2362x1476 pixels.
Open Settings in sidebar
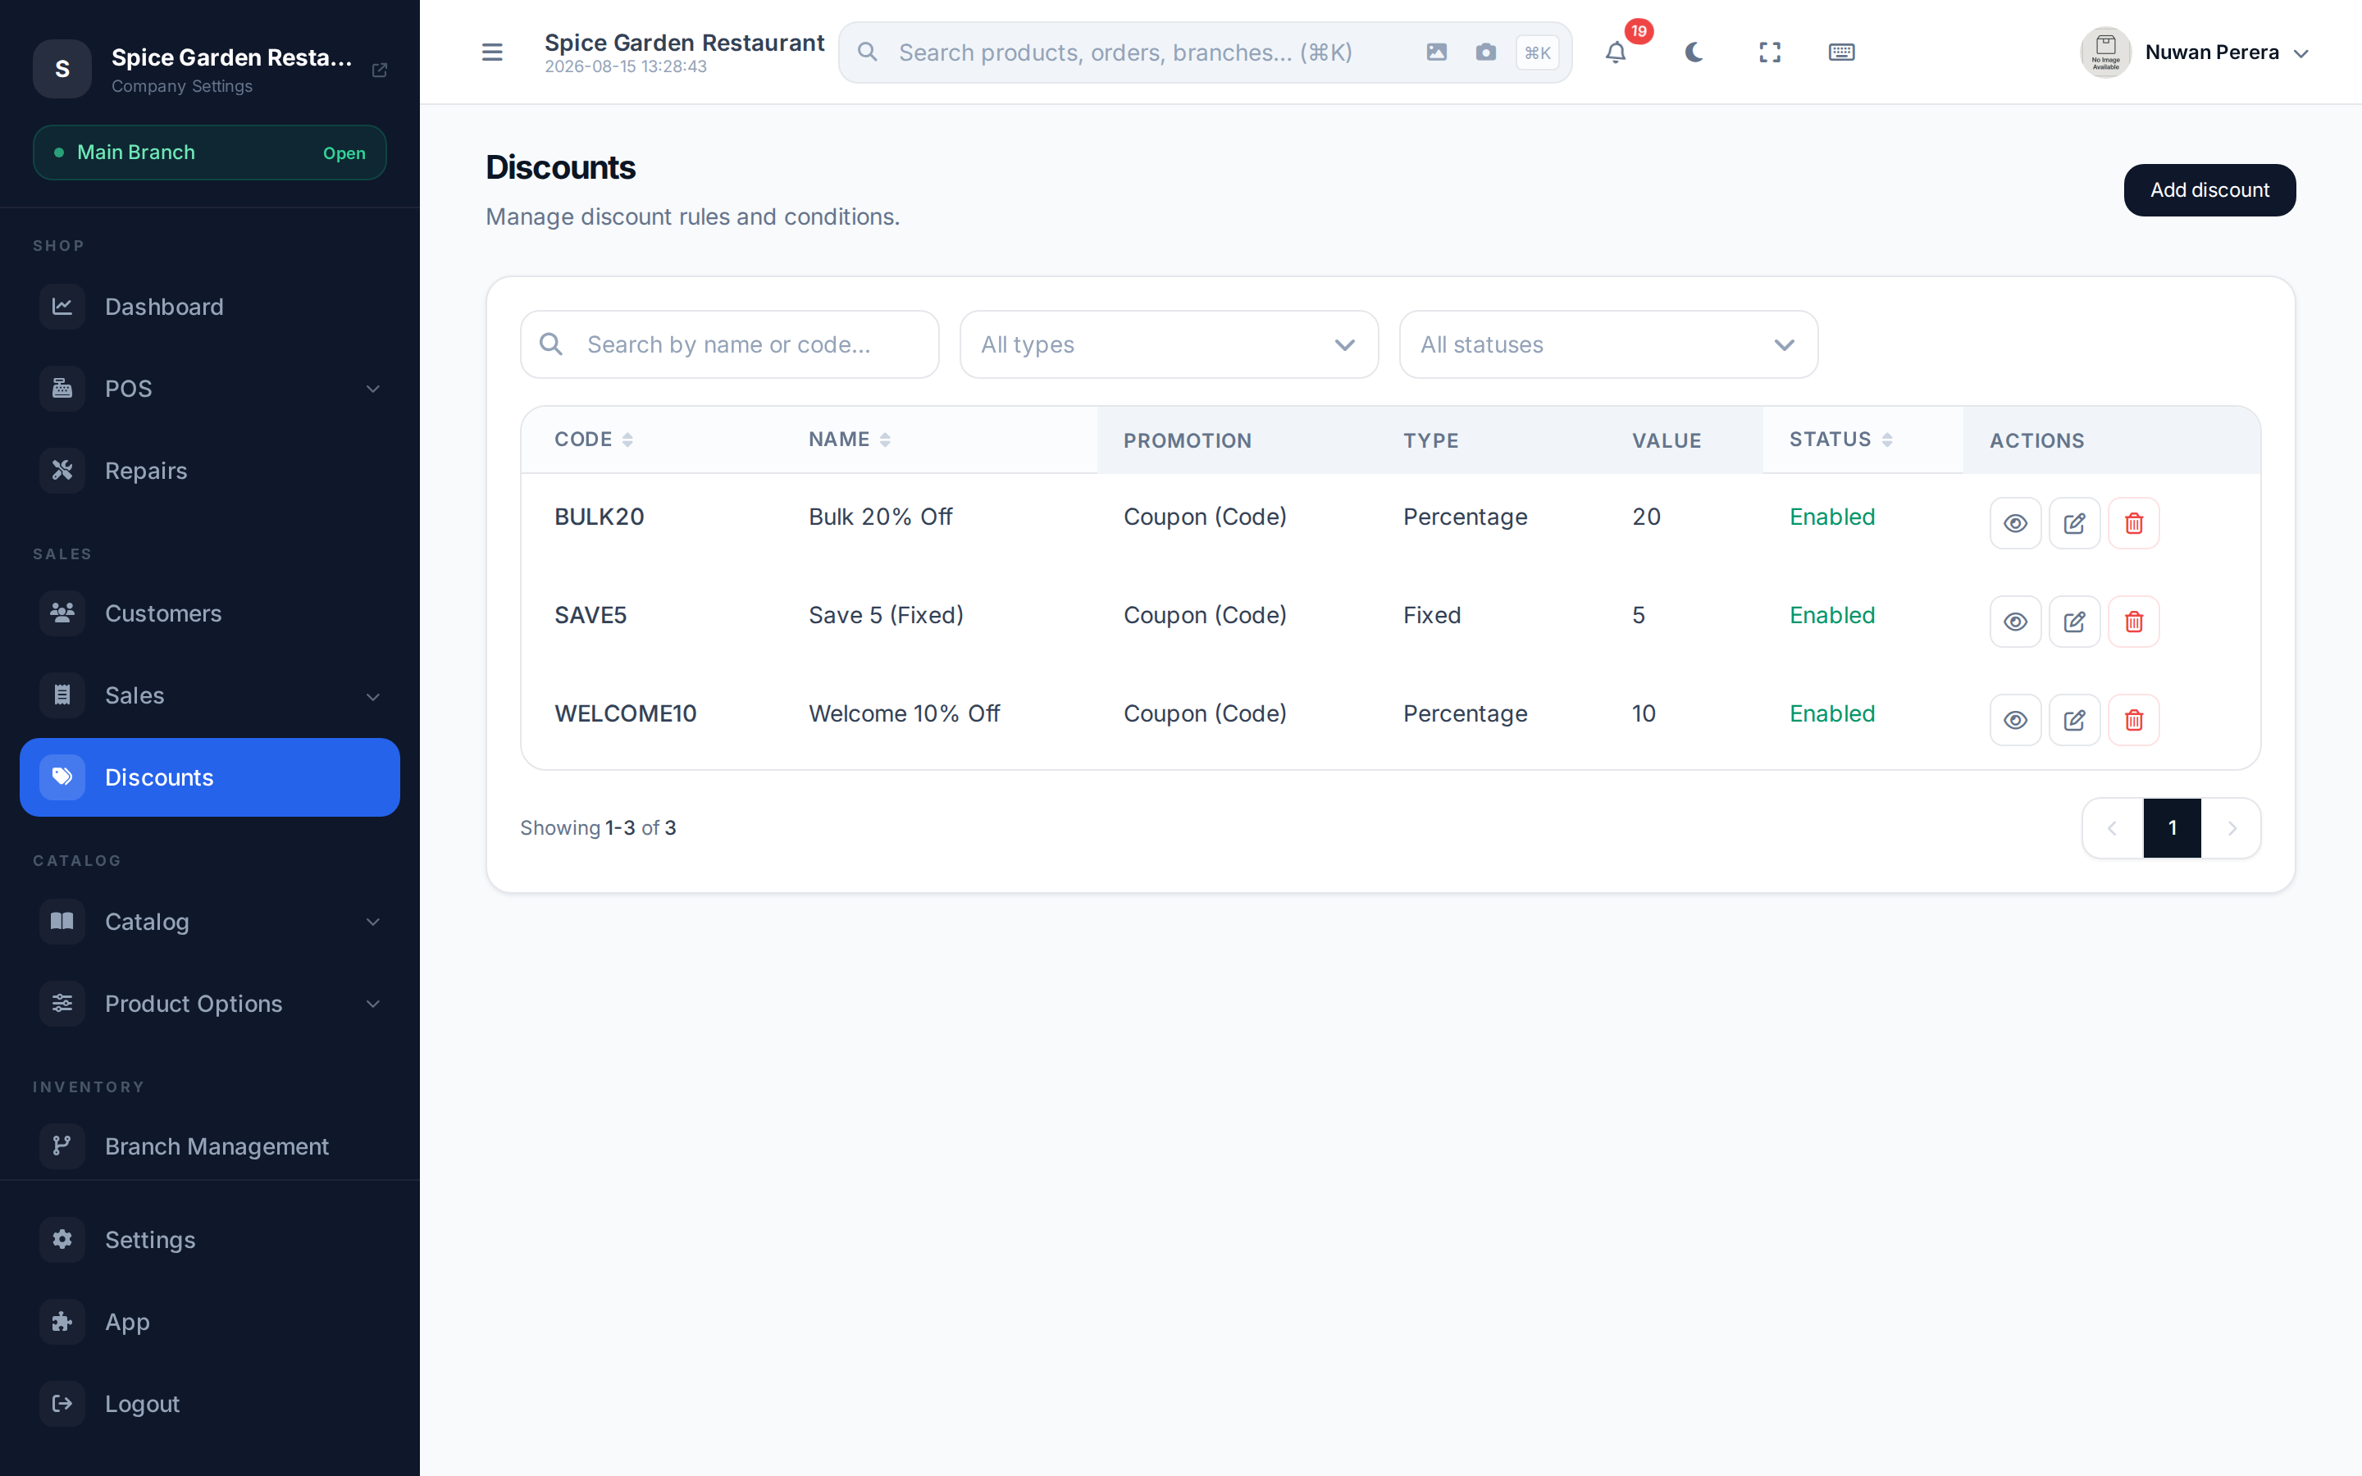[210, 1240]
